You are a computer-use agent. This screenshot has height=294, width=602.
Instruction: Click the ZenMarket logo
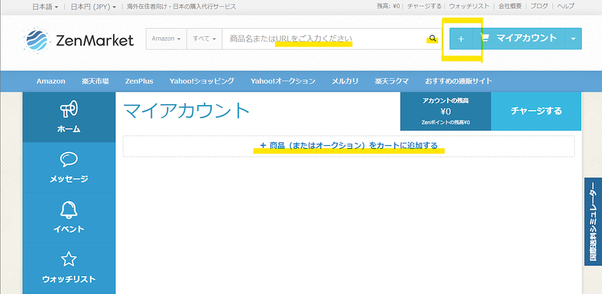point(78,39)
